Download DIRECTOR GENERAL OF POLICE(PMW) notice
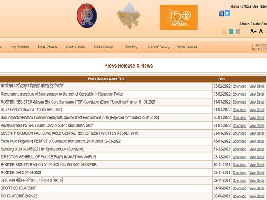 [239, 157]
